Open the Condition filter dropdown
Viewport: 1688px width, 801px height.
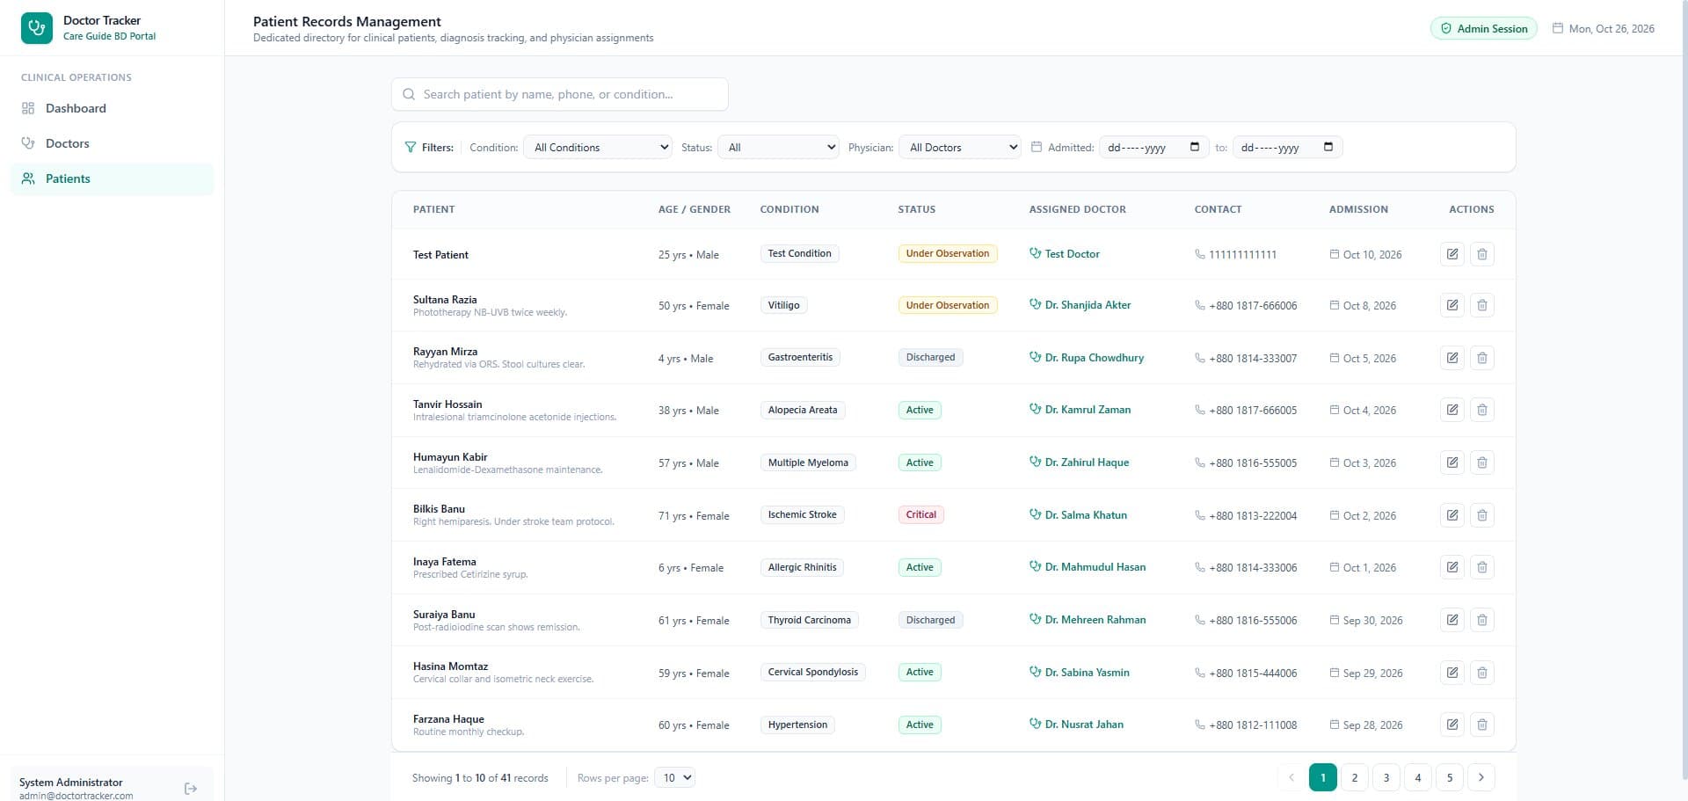598,147
